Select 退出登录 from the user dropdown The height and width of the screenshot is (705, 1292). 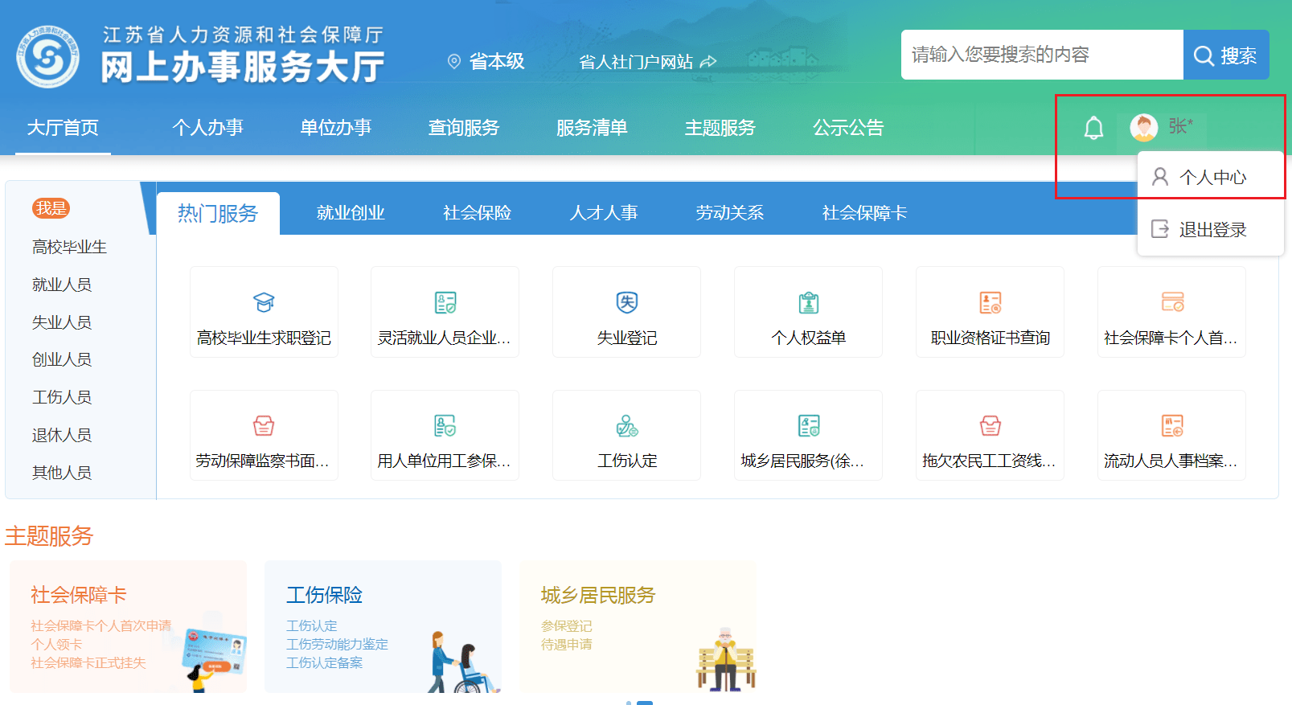tap(1211, 230)
